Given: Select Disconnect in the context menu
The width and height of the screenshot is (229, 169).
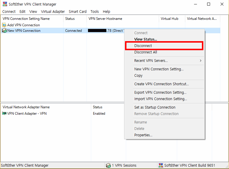Looking at the screenshot, I should point(164,46).
